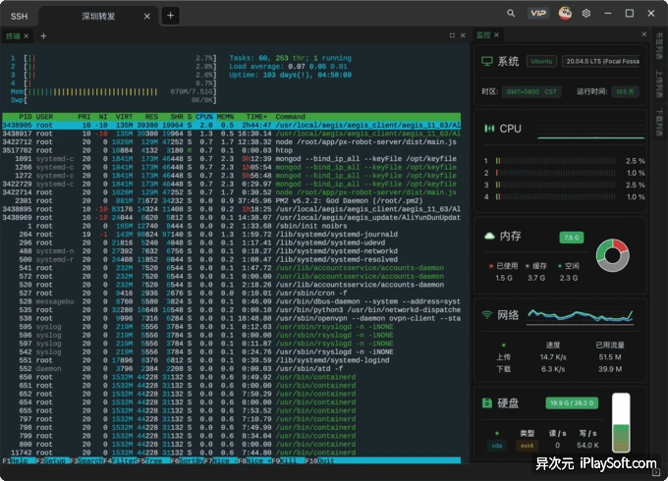Open settings via the gear icon
The height and width of the screenshot is (481, 668).
(x=586, y=13)
